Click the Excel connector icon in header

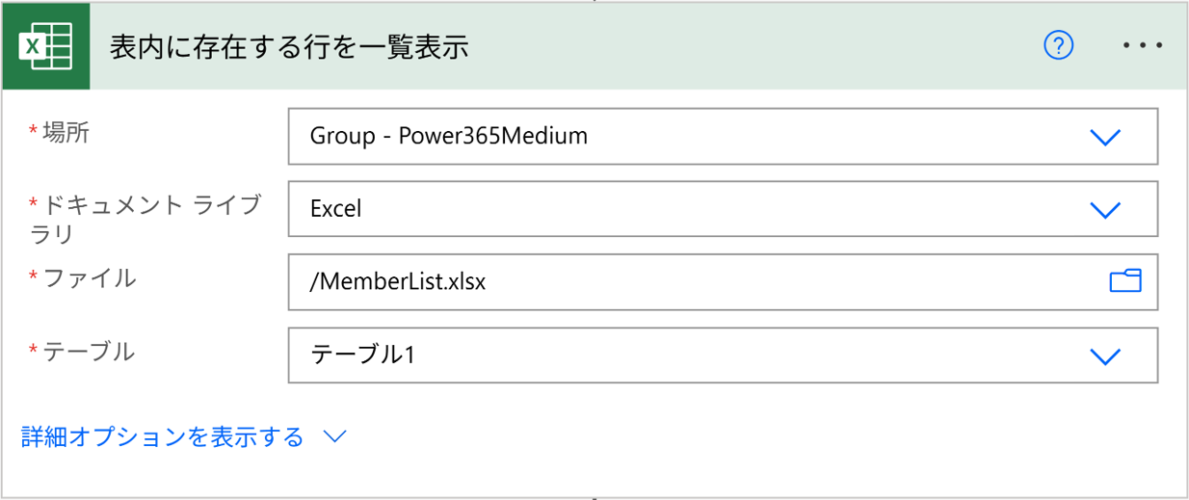click(x=46, y=46)
